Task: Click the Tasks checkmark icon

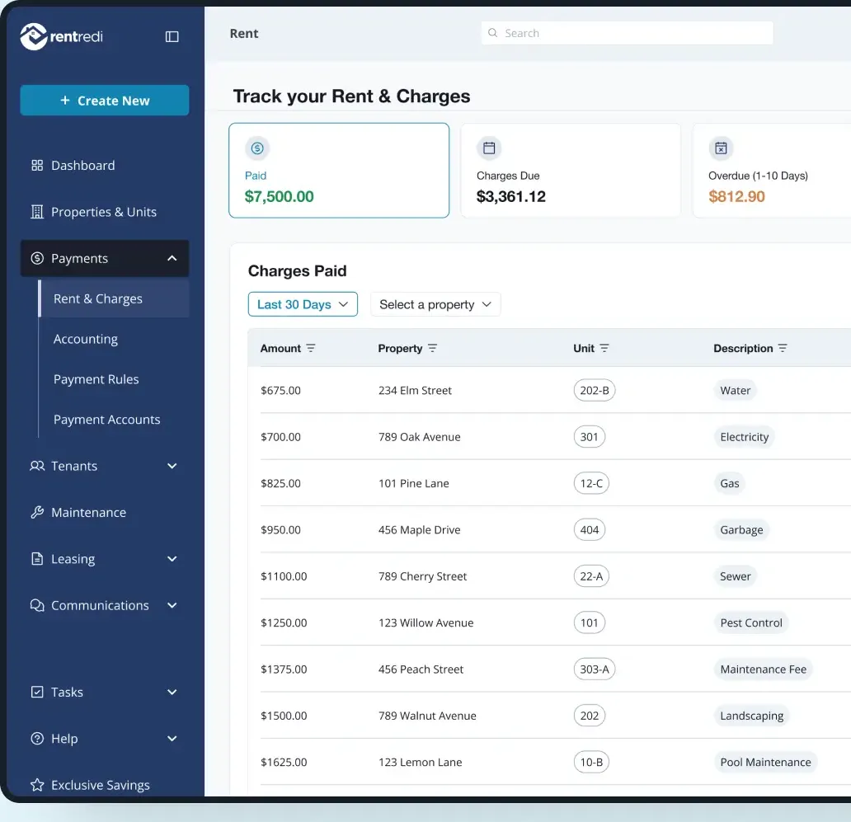Action: [x=37, y=692]
